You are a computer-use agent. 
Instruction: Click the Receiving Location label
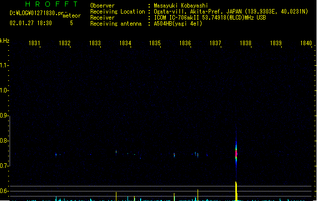click(x=117, y=12)
